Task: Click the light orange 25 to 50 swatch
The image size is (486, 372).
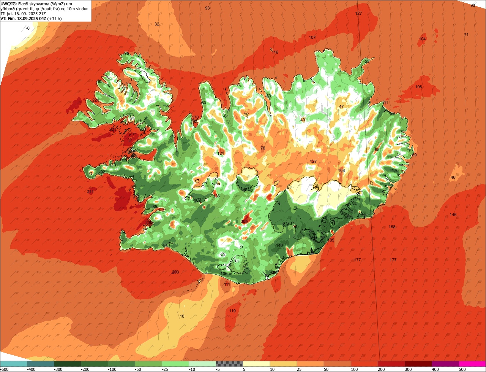Action: pyautogui.click(x=311, y=364)
